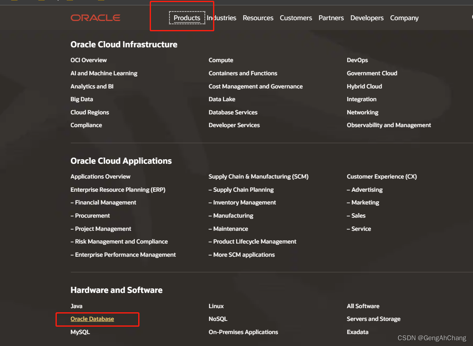
Task: Open the Exadata link
Action: [357, 332]
